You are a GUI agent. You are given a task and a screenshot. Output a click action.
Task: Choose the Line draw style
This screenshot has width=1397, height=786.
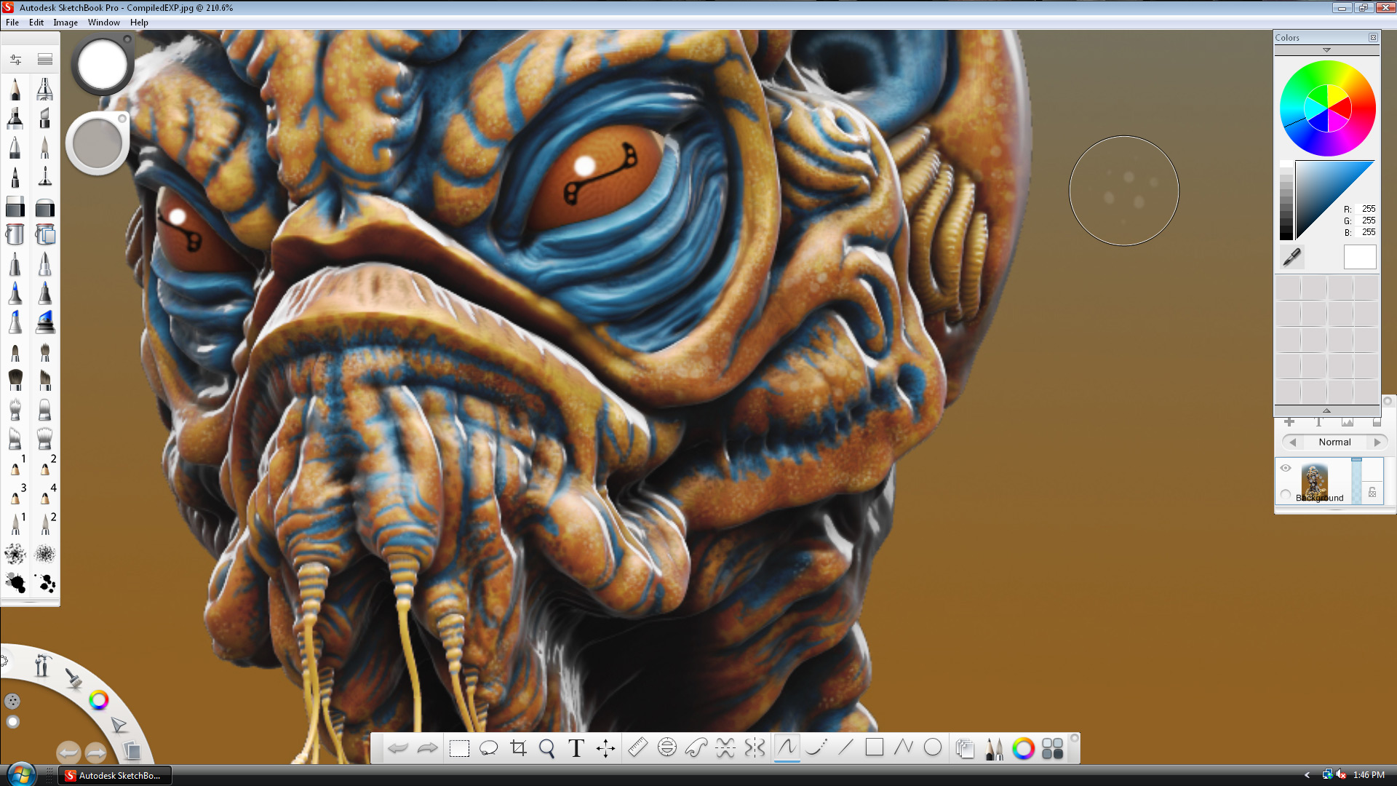click(845, 748)
